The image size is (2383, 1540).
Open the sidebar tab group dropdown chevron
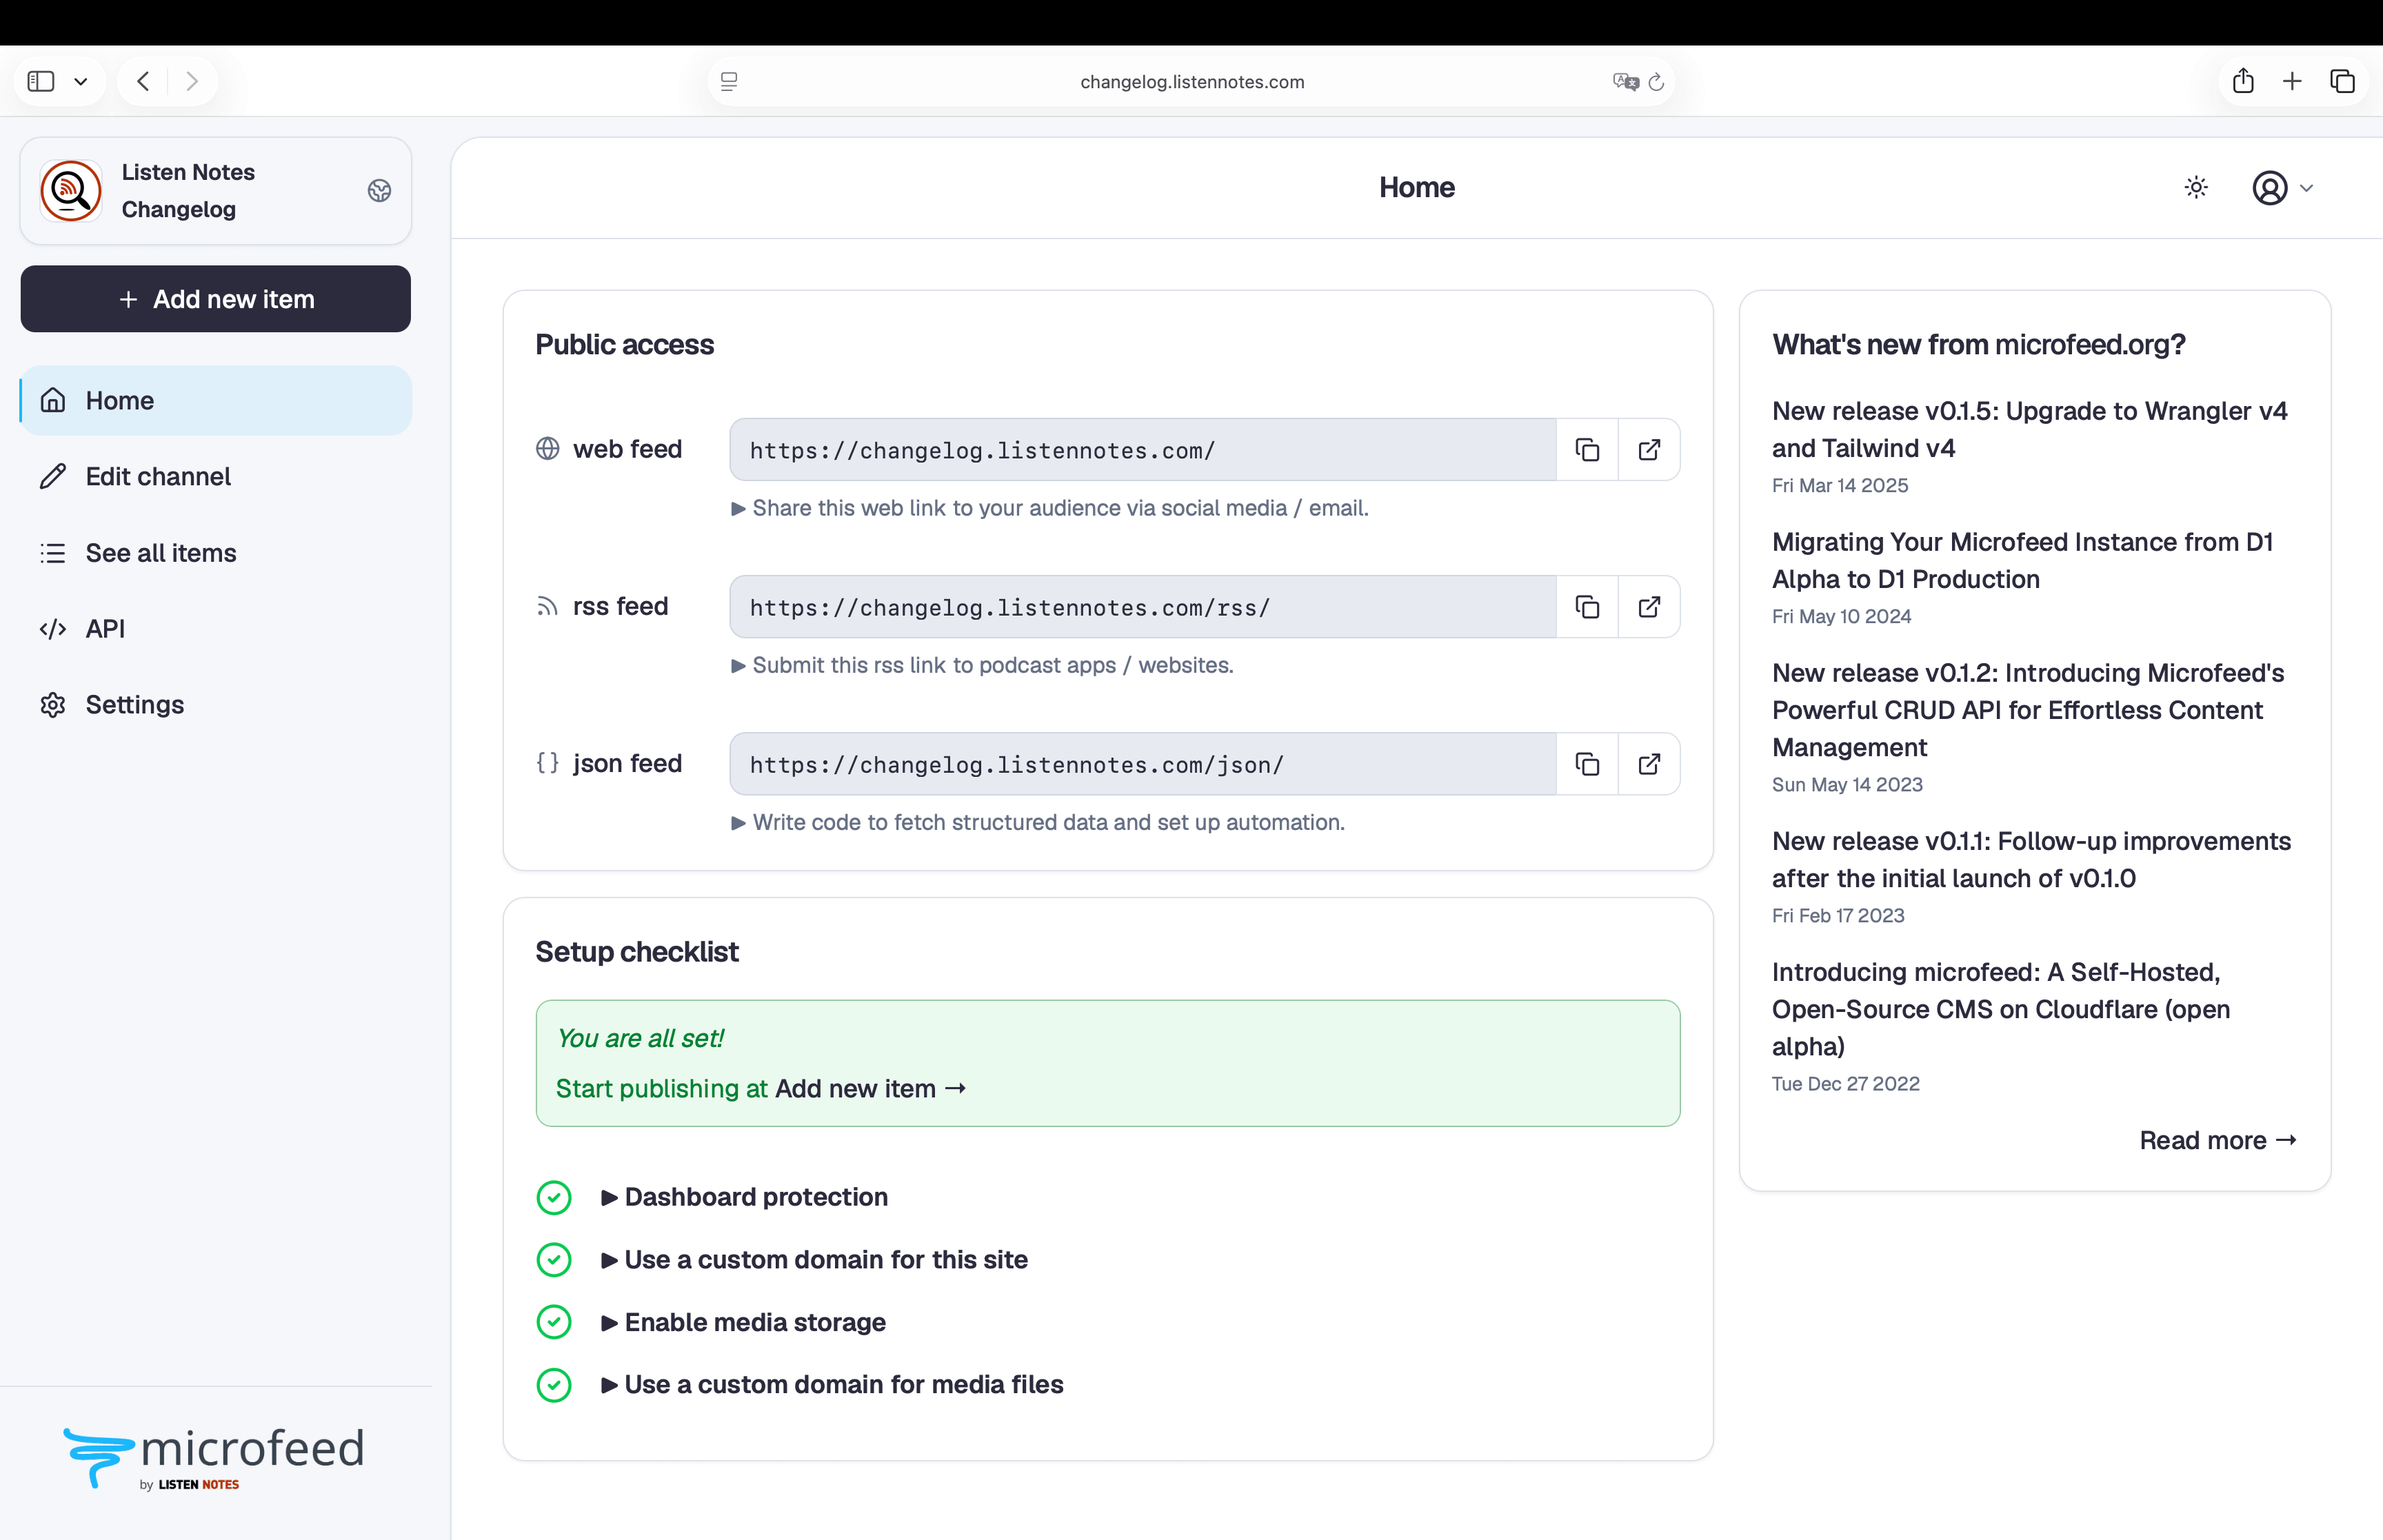(x=81, y=82)
